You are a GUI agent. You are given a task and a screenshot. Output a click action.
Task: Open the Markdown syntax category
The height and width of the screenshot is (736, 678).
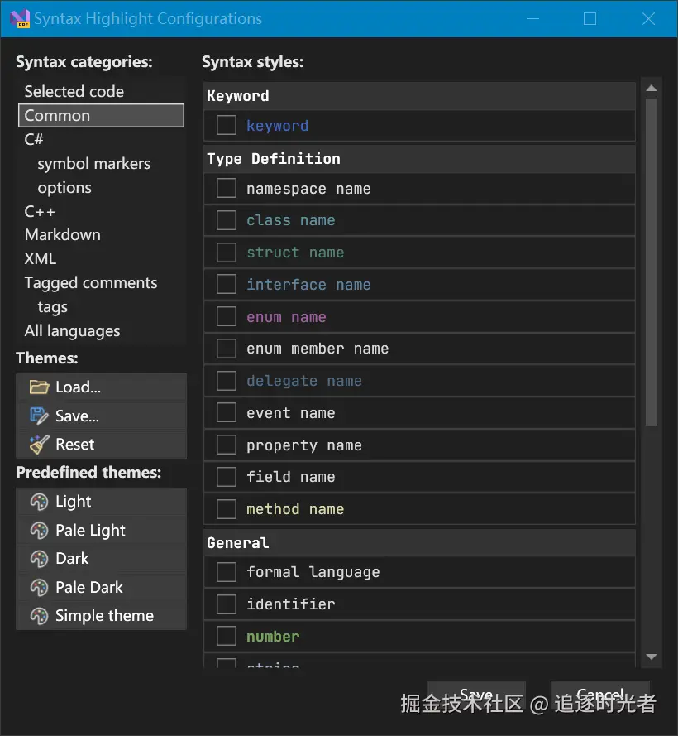[62, 235]
